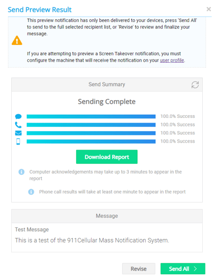The image size is (214, 277).
Task: Open the user profile link
Action: point(172,61)
